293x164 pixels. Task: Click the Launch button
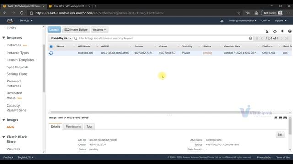pos(54,30)
